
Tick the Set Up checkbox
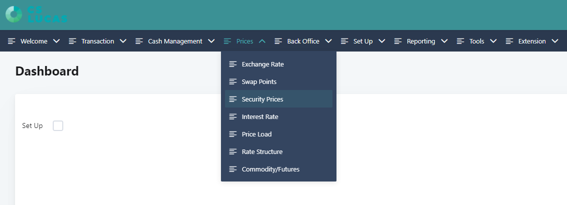coord(58,125)
